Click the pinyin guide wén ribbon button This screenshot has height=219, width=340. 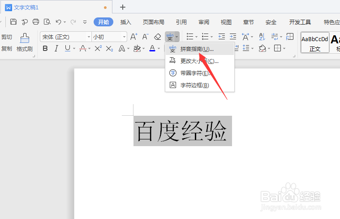(170, 37)
